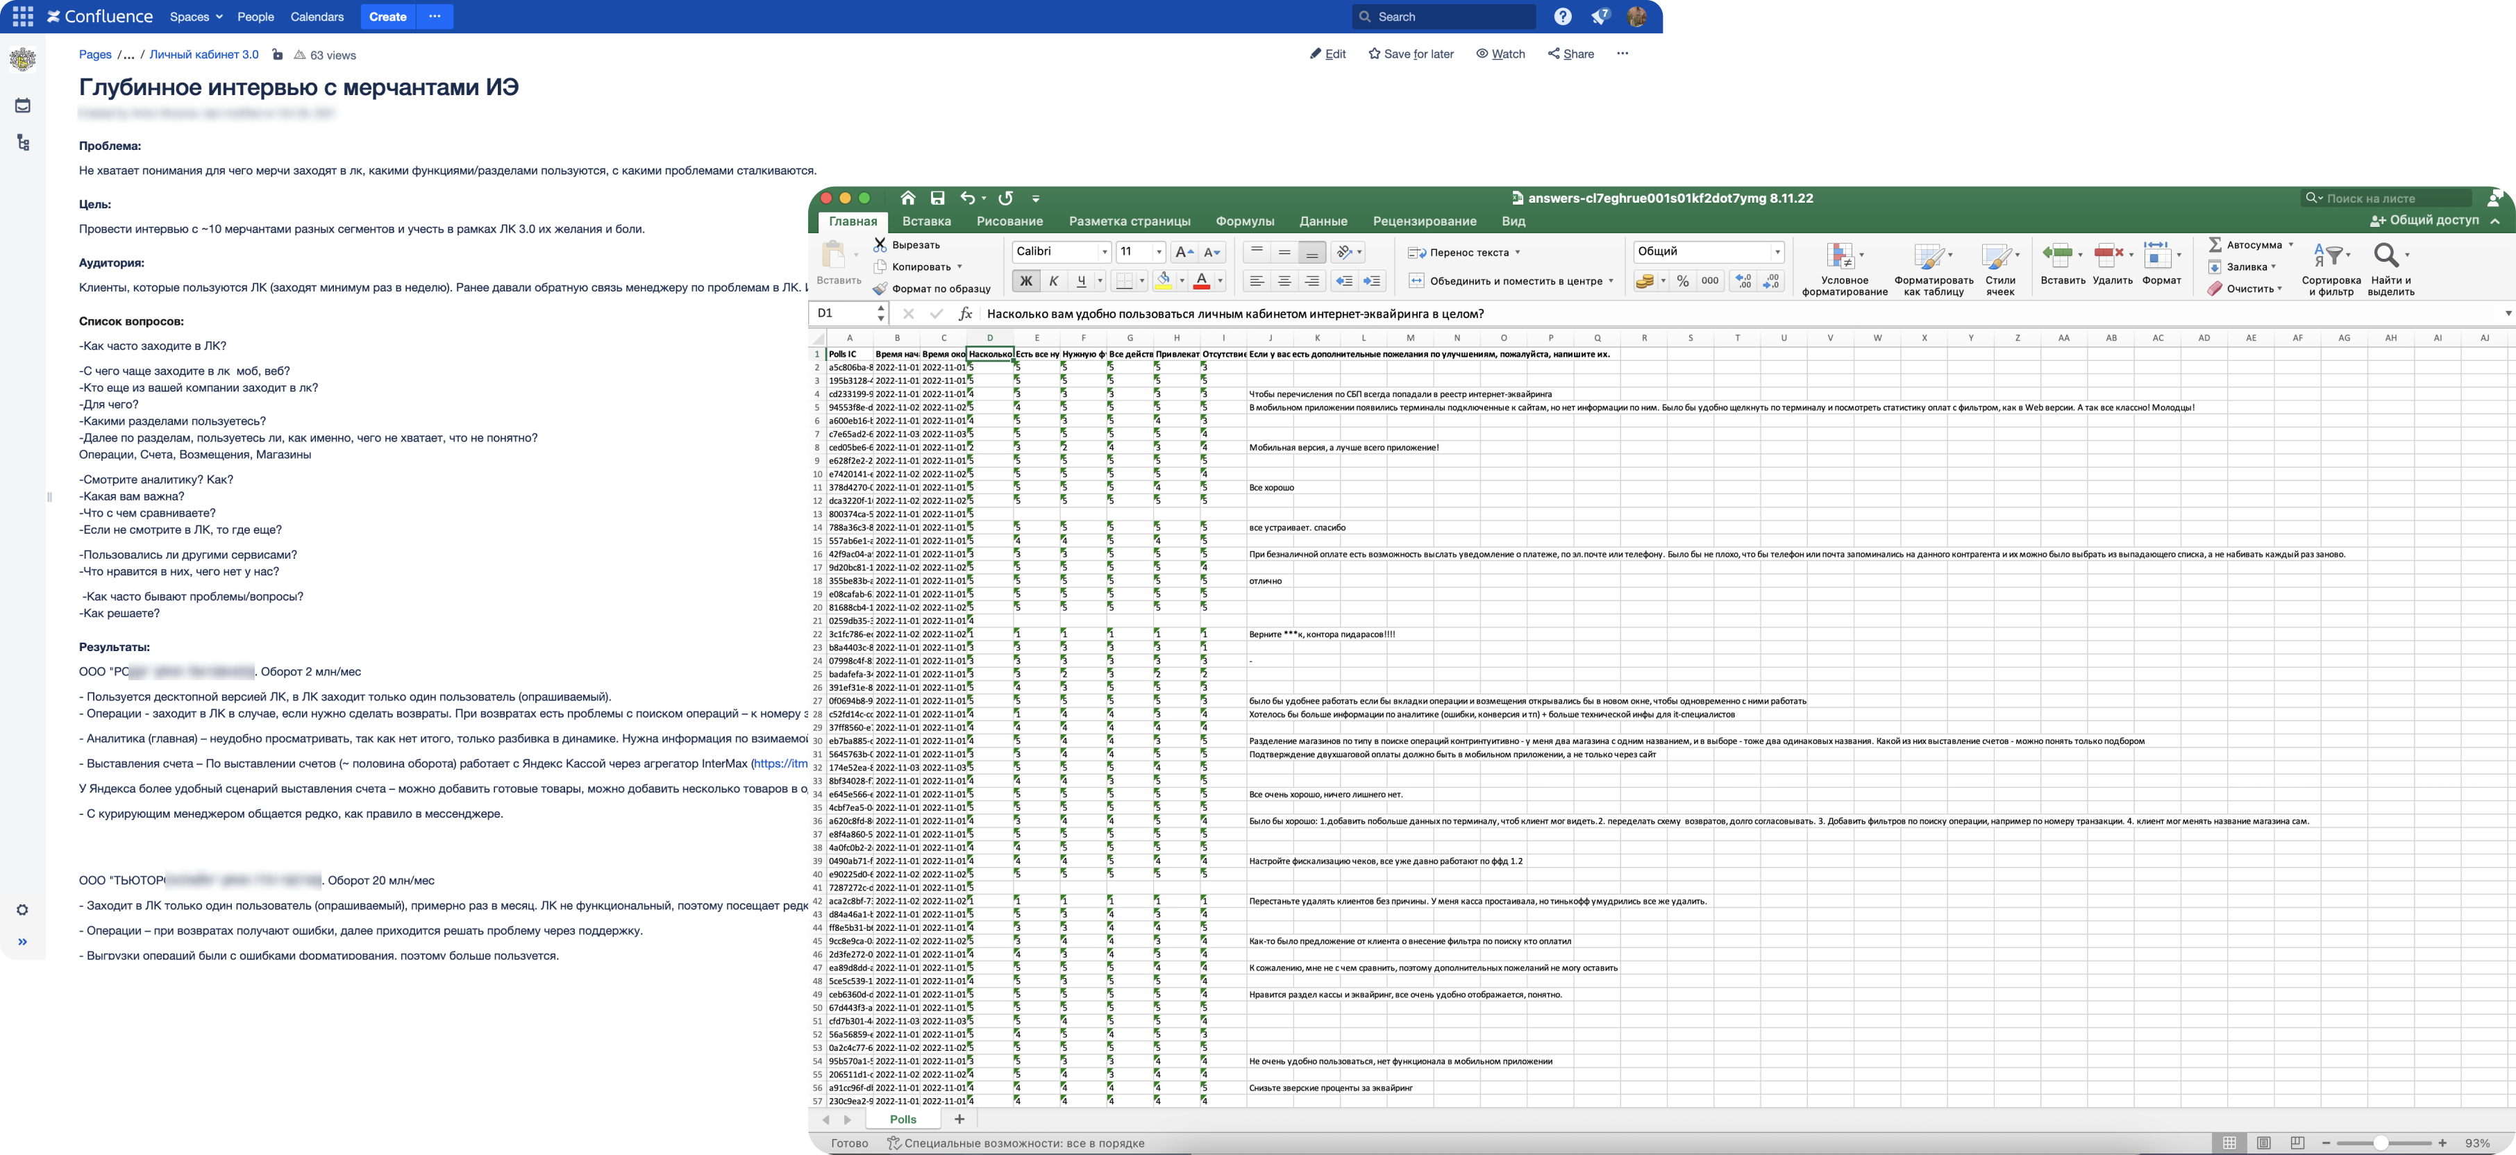Switch to the Данные ribbon tab
The image size is (2516, 1155).
[1323, 221]
